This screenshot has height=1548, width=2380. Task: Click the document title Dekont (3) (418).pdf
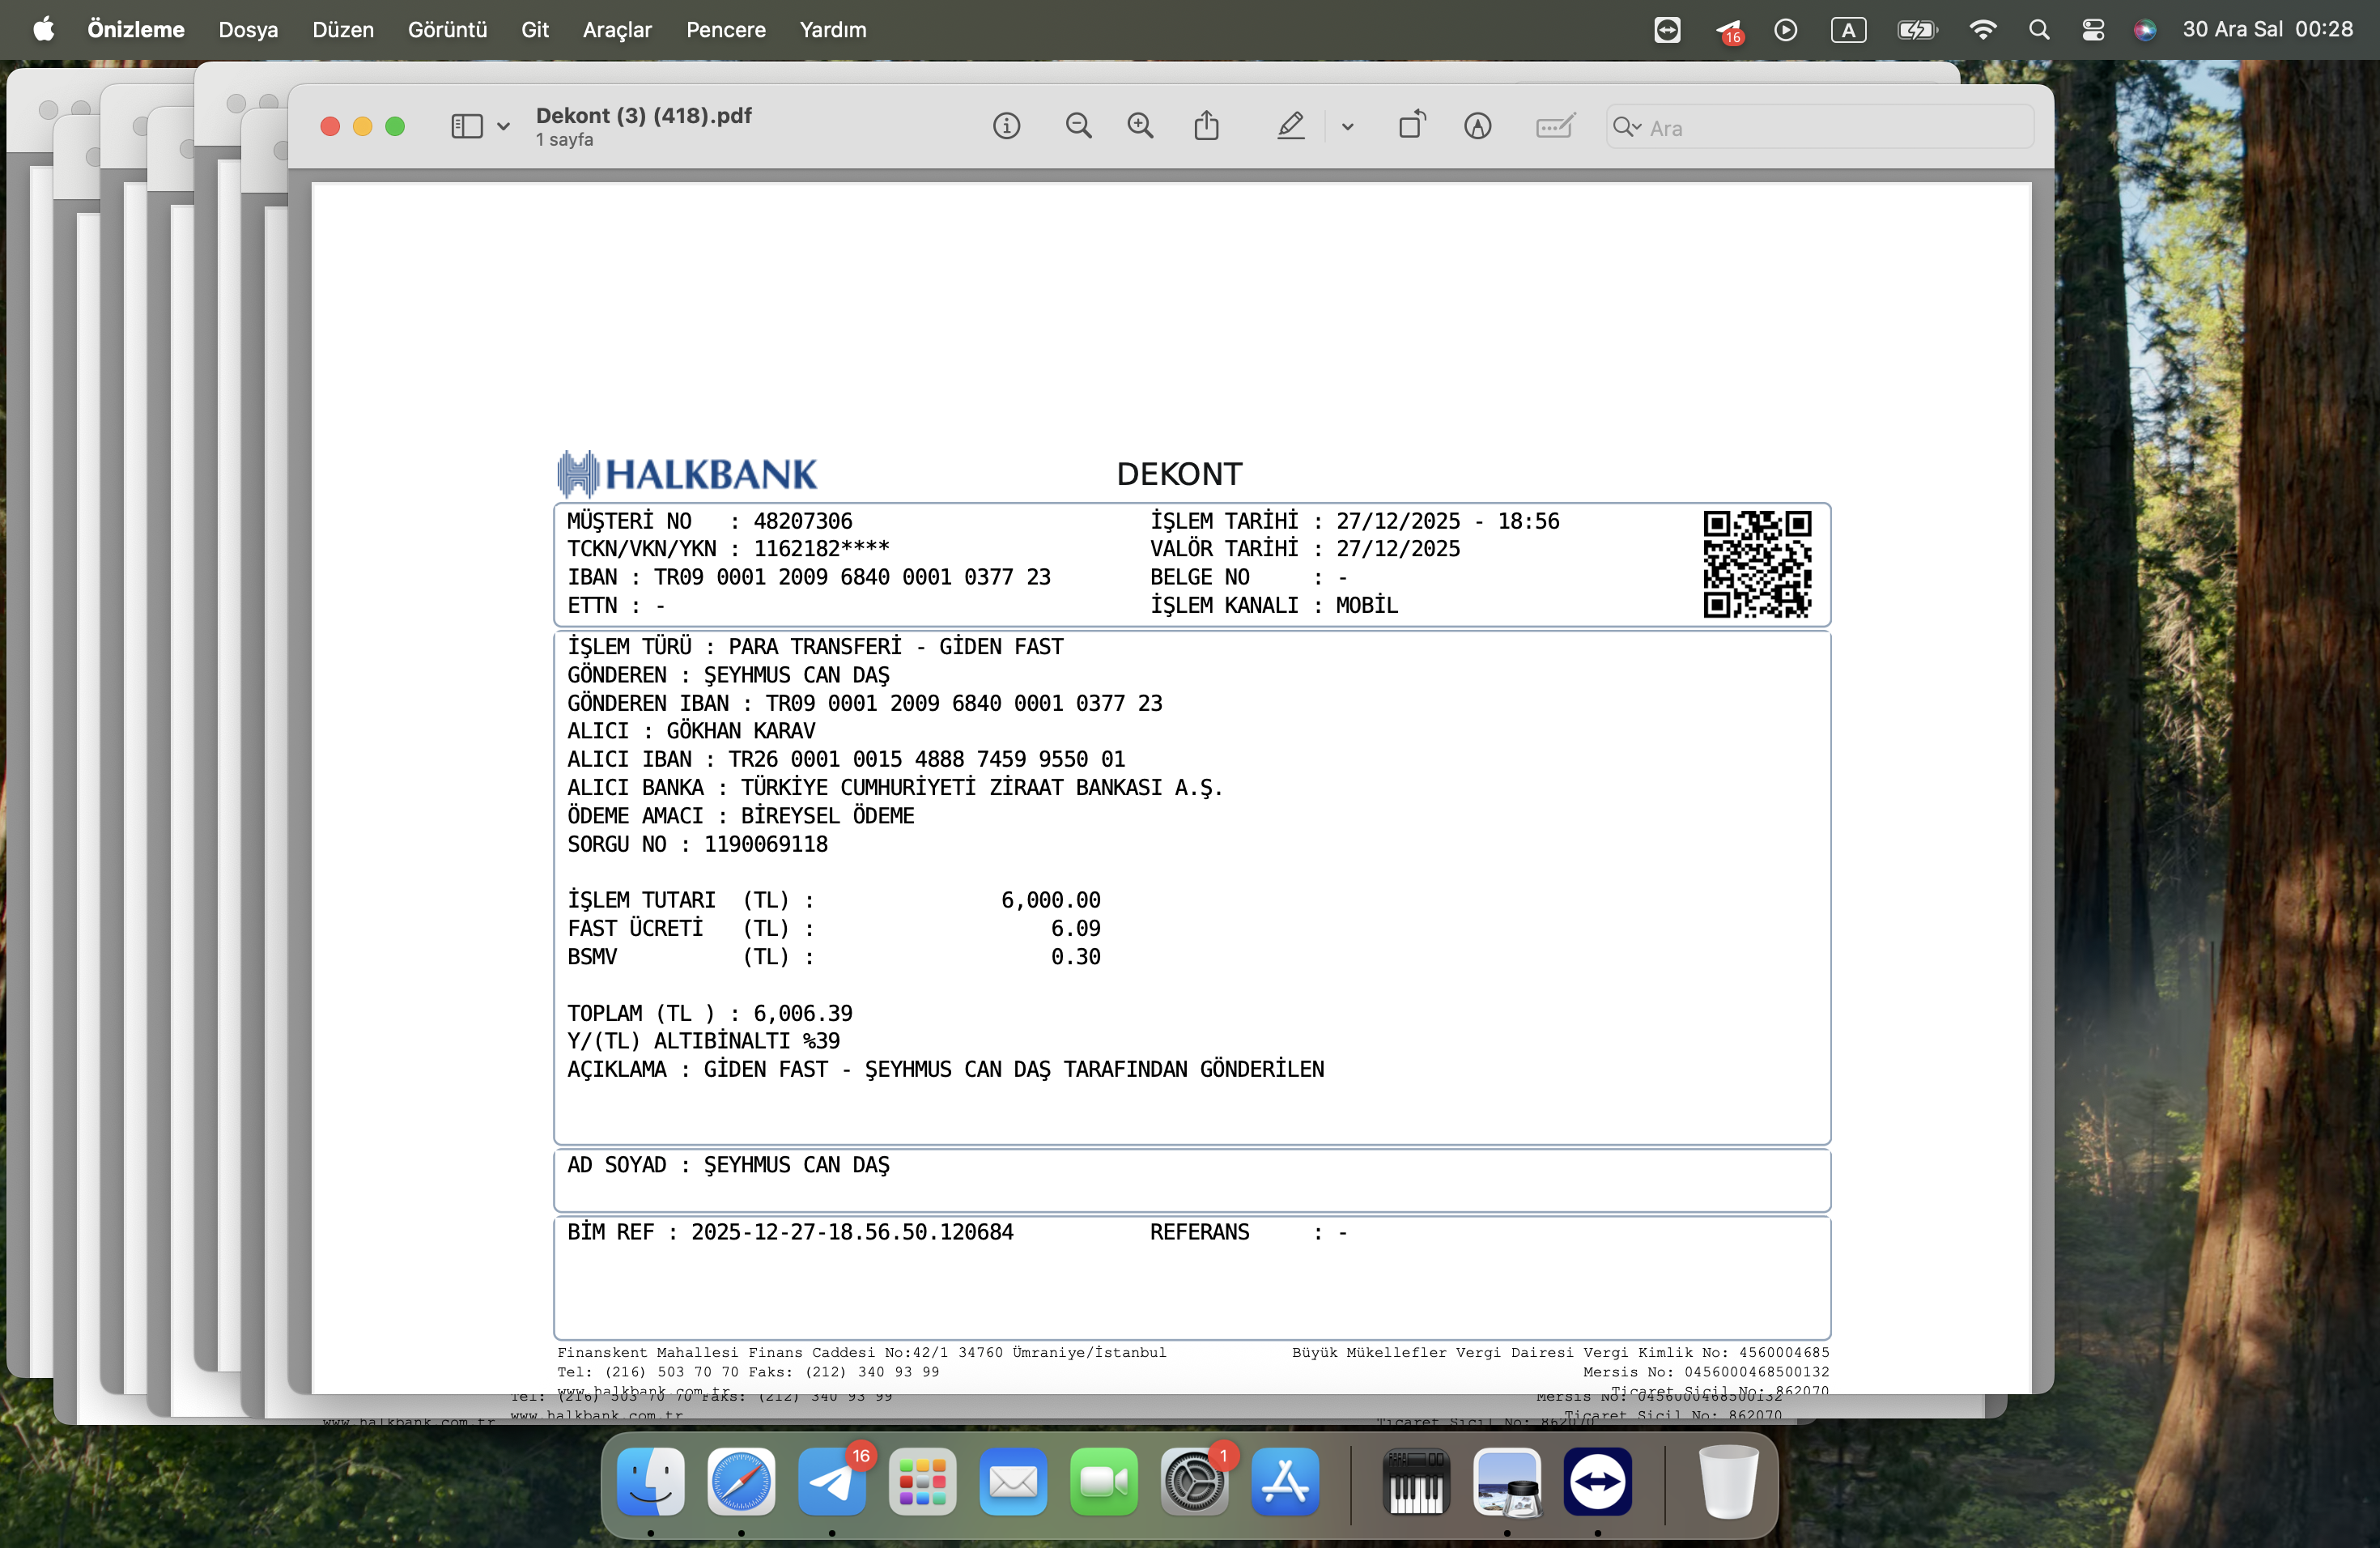(x=643, y=115)
